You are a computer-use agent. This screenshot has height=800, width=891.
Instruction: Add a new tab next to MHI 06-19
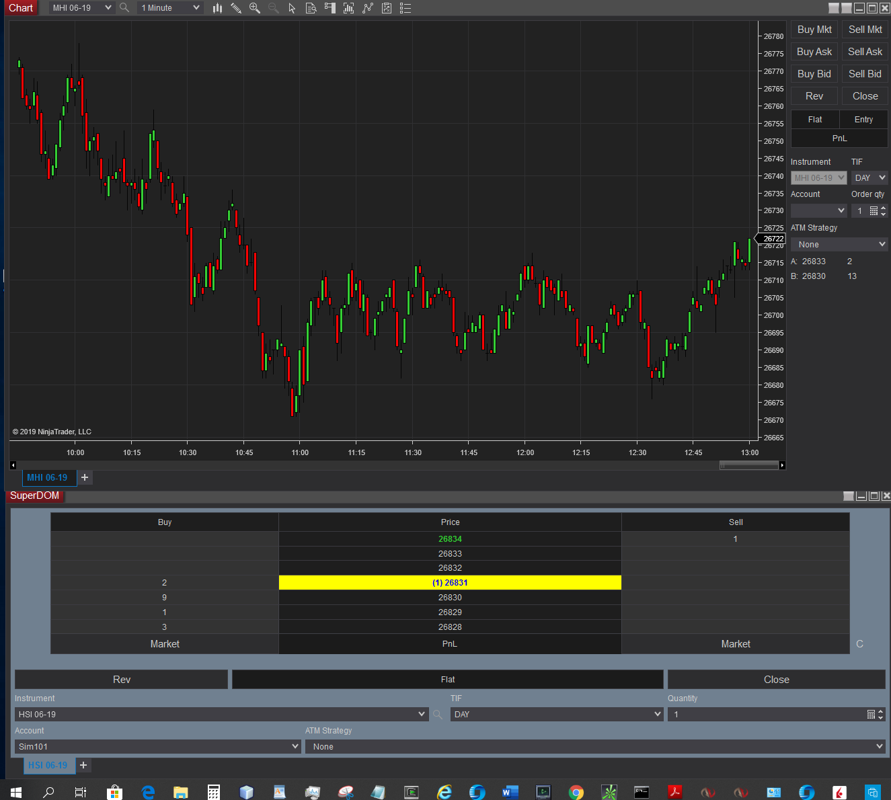85,478
